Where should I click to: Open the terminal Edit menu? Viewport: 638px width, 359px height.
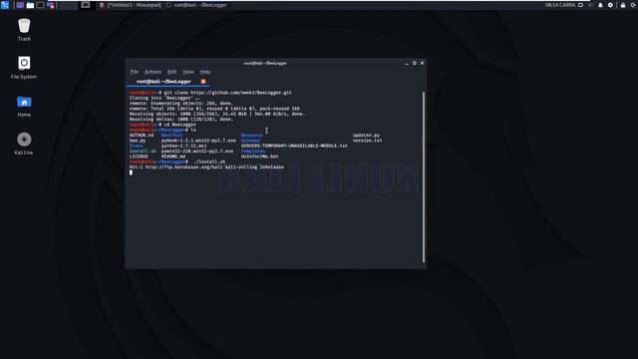[172, 72]
